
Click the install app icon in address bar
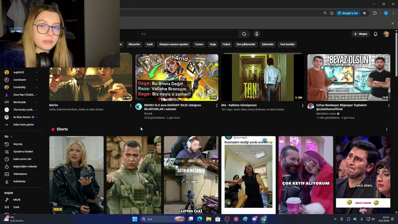click(x=332, y=13)
